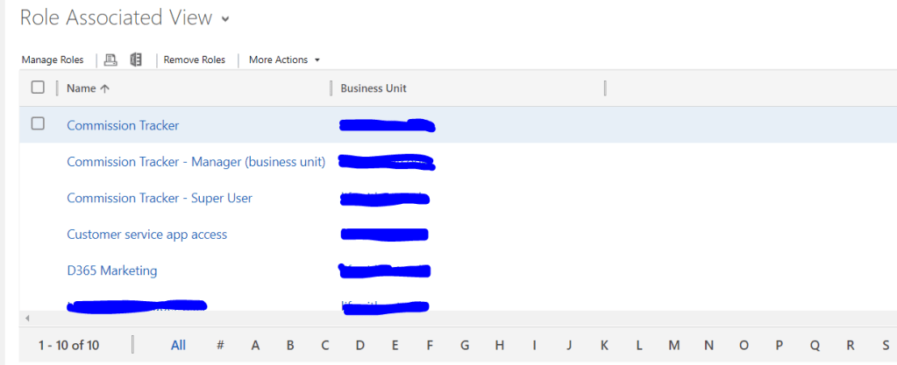Open Commission Tracker - Super User role
This screenshot has width=897, height=365.
point(160,198)
